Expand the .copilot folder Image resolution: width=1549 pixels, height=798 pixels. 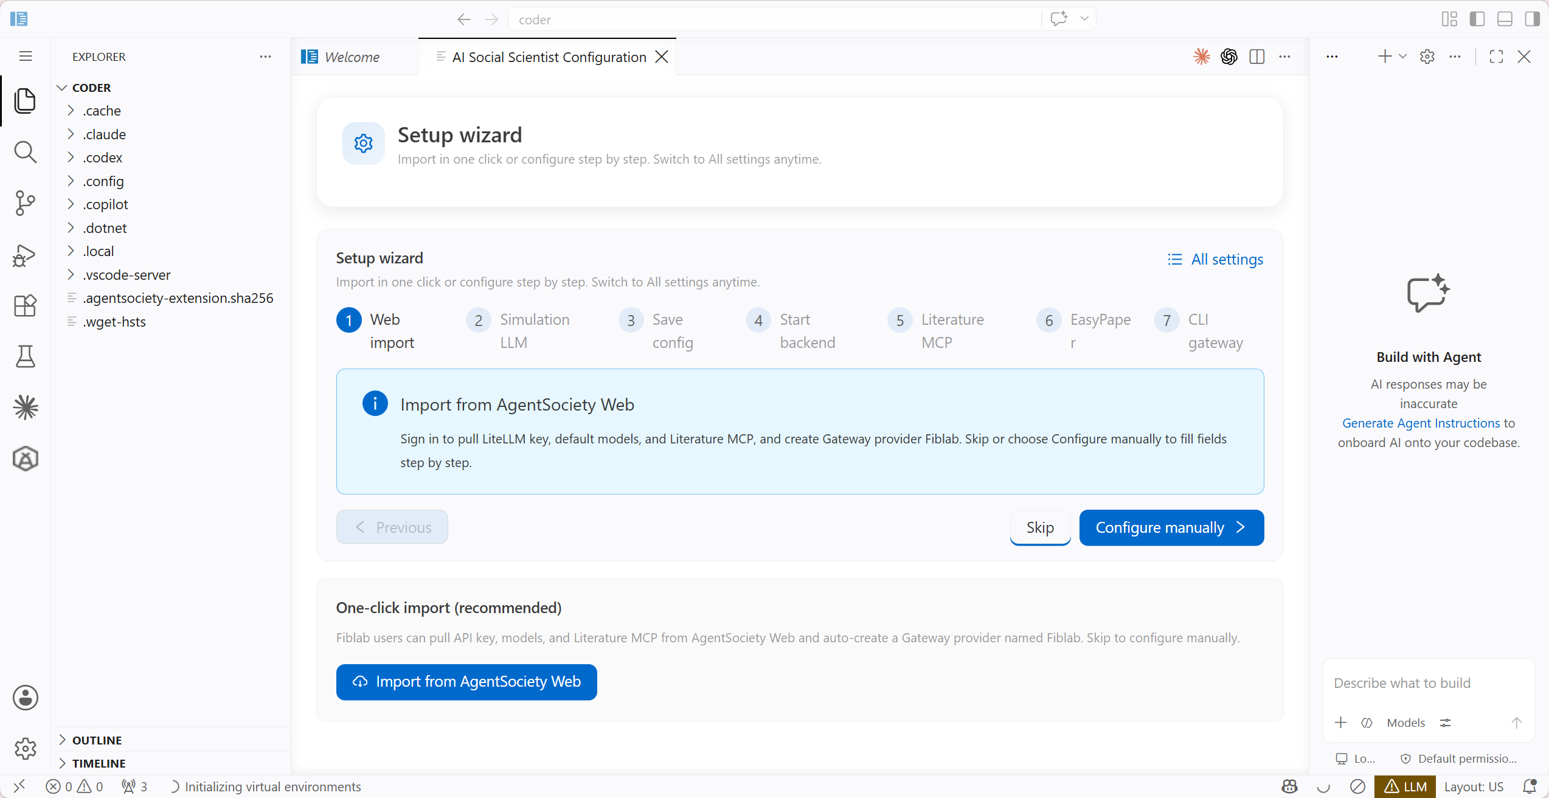(169, 204)
